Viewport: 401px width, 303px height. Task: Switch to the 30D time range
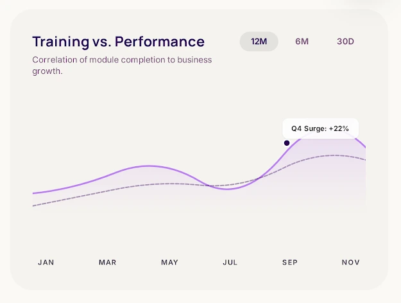[x=345, y=42]
